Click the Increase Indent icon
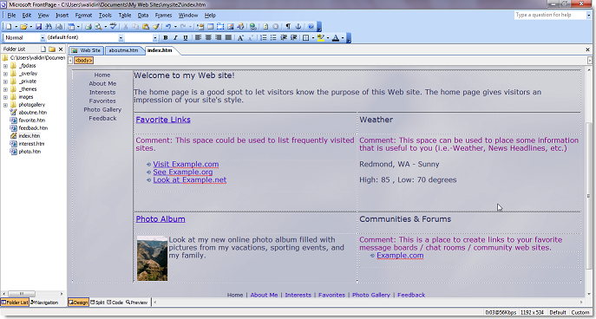This screenshot has width=596, height=319. tap(294, 37)
